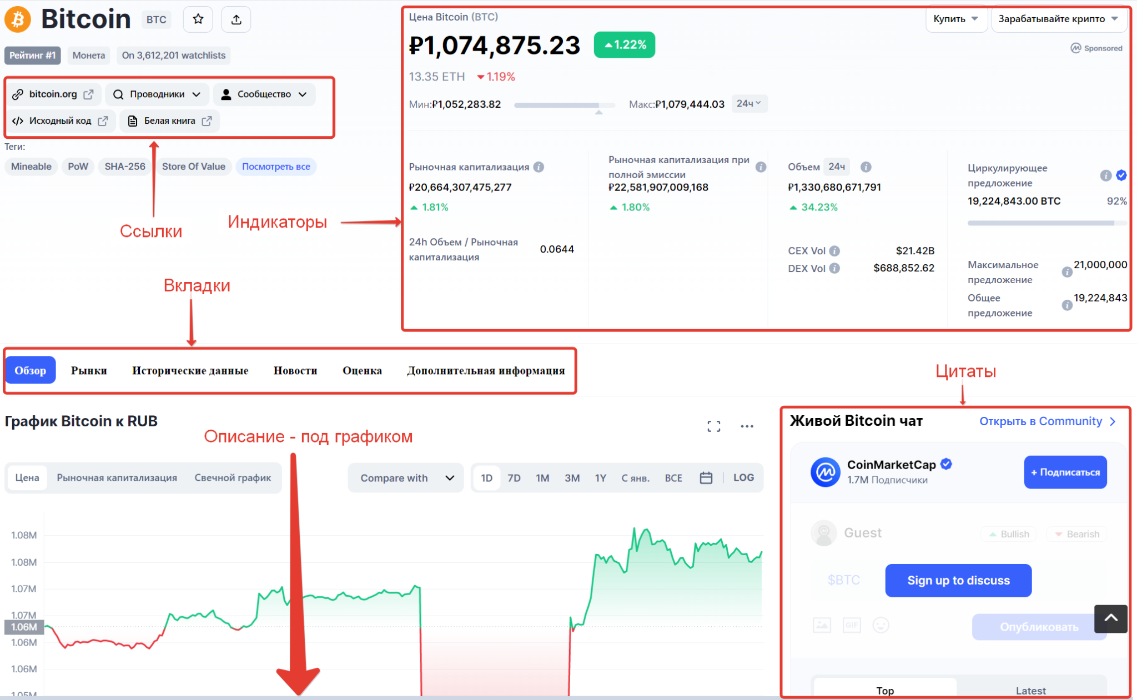Select the Bullish sentiment toggle

(x=1009, y=533)
